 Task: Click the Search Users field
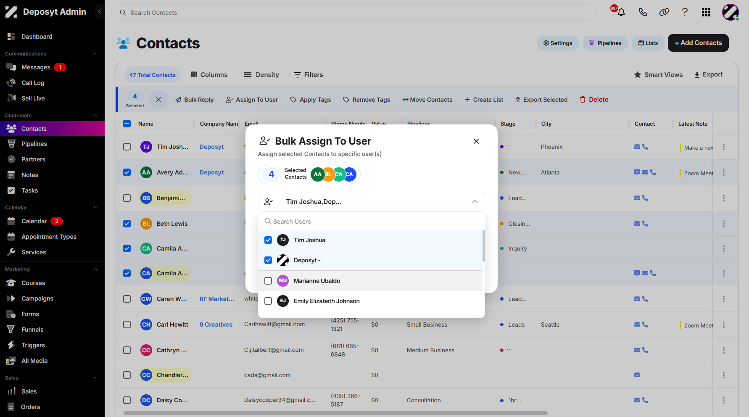pos(372,222)
